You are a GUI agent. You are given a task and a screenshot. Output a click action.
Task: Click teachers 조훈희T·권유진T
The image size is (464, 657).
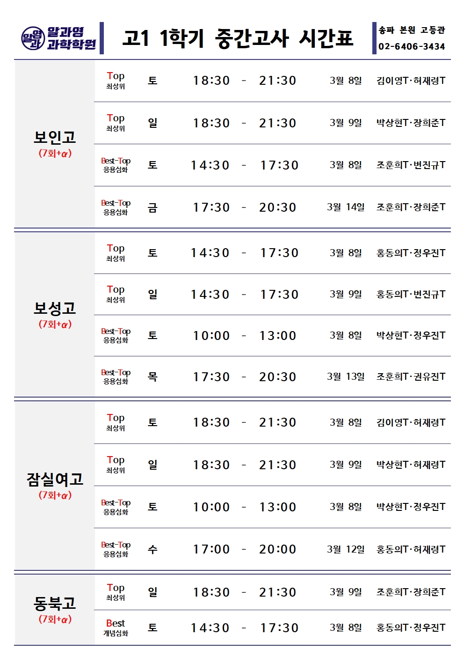pyautogui.click(x=411, y=376)
